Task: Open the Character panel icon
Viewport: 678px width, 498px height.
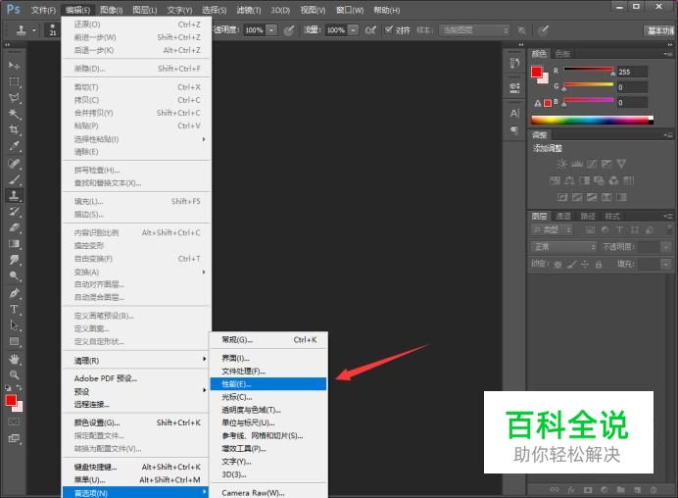Action: click(514, 114)
